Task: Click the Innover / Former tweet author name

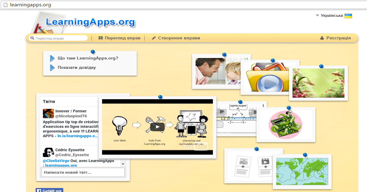Action: [71, 111]
